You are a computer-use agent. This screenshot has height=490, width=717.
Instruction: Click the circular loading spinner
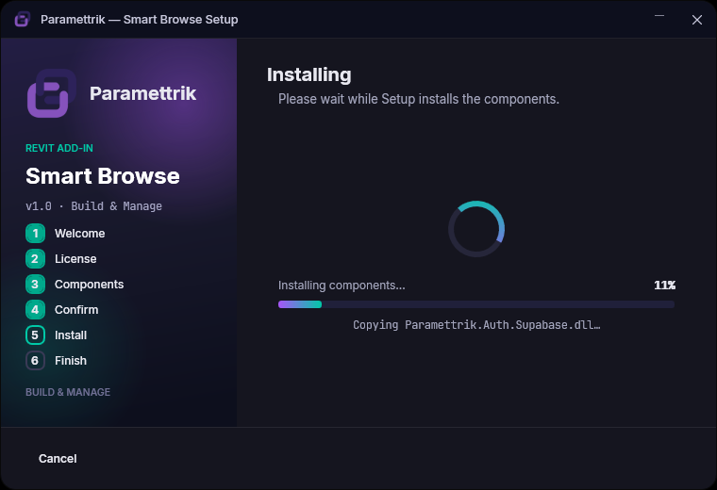click(476, 229)
